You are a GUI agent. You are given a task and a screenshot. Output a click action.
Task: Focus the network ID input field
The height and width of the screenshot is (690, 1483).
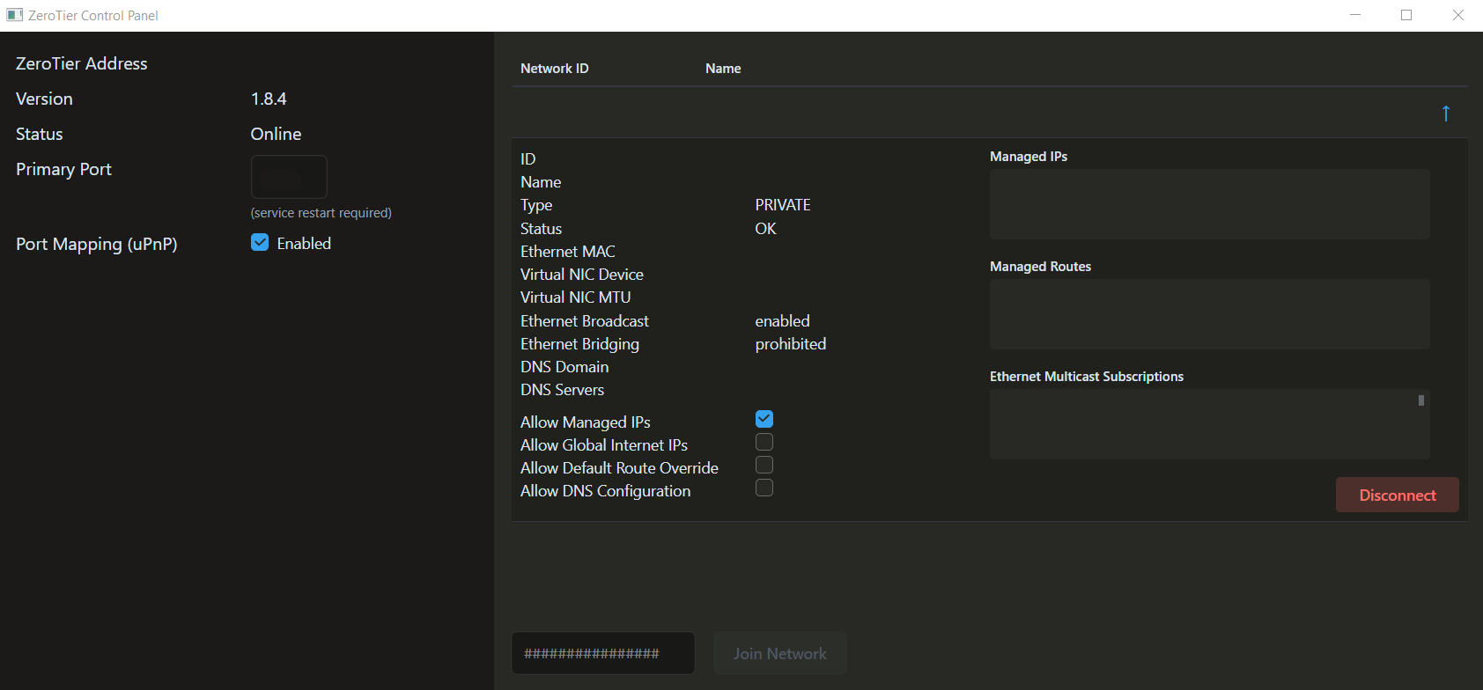click(603, 653)
